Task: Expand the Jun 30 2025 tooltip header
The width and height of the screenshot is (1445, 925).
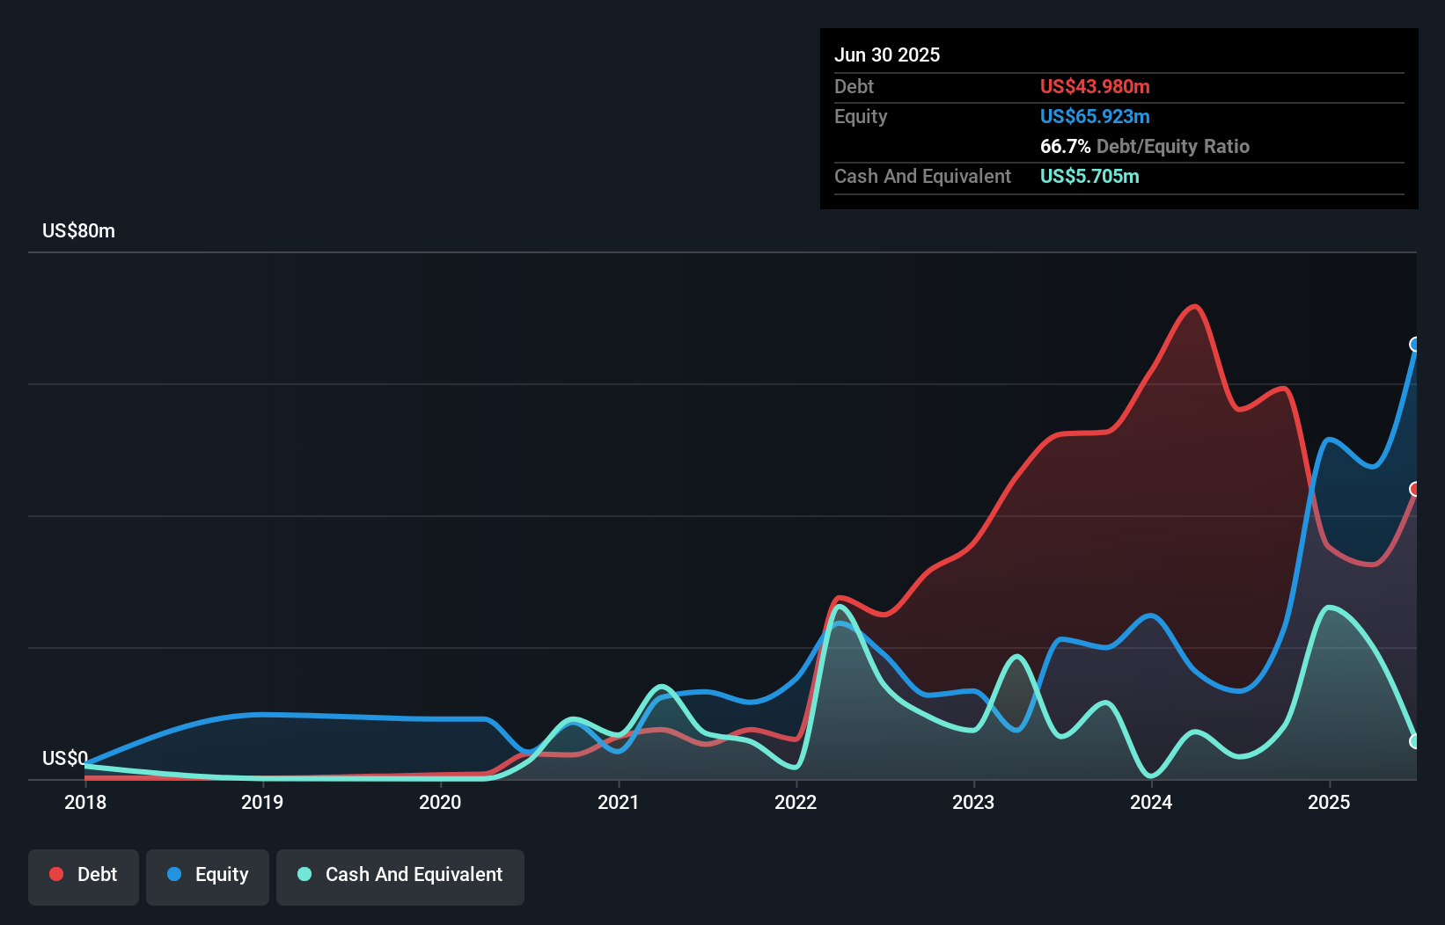Action: coord(888,55)
